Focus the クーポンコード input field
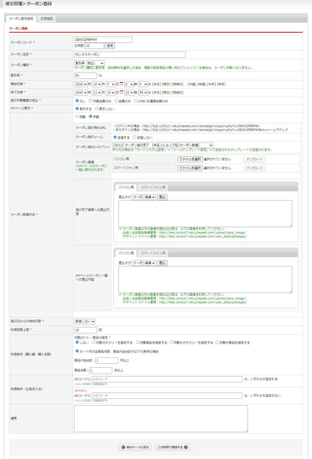Image resolution: width=312 pixels, height=459 pixels. pyautogui.click(x=103, y=39)
